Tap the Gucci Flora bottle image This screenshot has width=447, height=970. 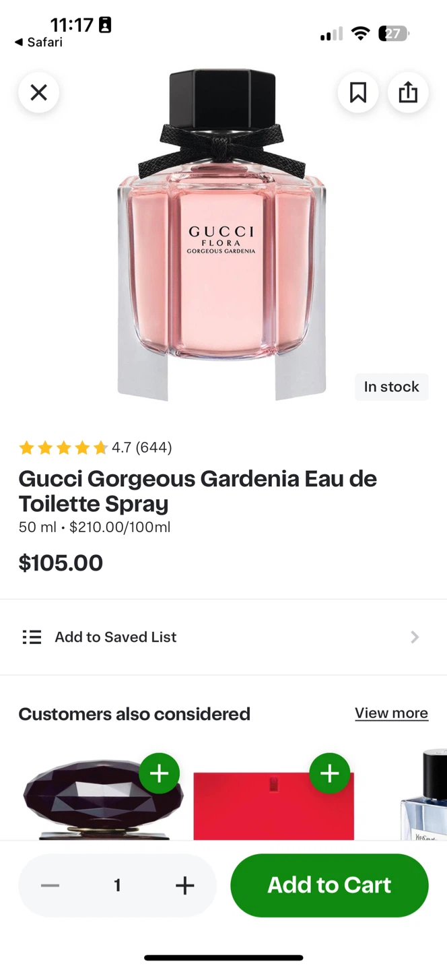coord(221,236)
